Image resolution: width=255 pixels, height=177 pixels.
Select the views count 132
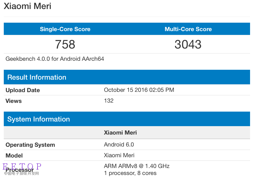pyautogui.click(x=109, y=101)
